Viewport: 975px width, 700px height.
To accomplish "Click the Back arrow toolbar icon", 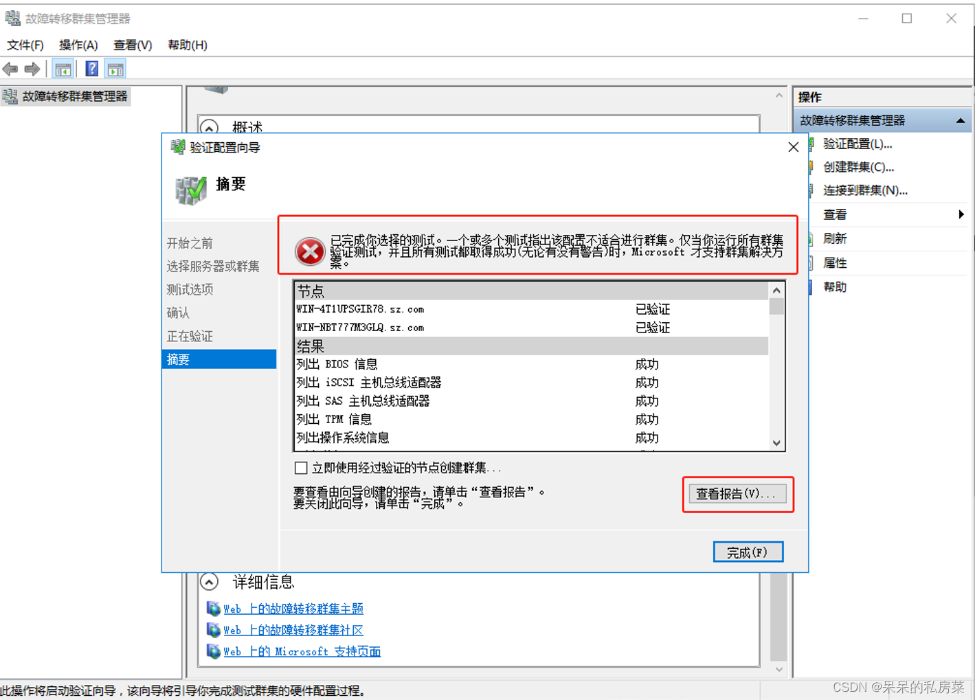I will point(10,69).
